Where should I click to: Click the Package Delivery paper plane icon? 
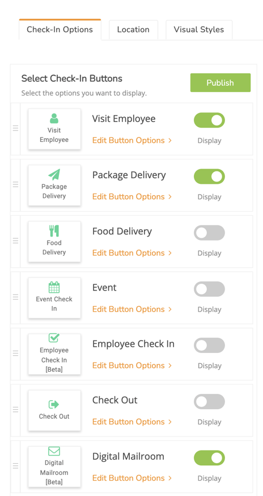54,175
